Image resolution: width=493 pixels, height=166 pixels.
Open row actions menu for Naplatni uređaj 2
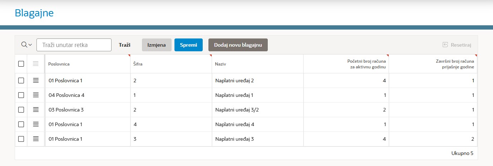coord(35,81)
